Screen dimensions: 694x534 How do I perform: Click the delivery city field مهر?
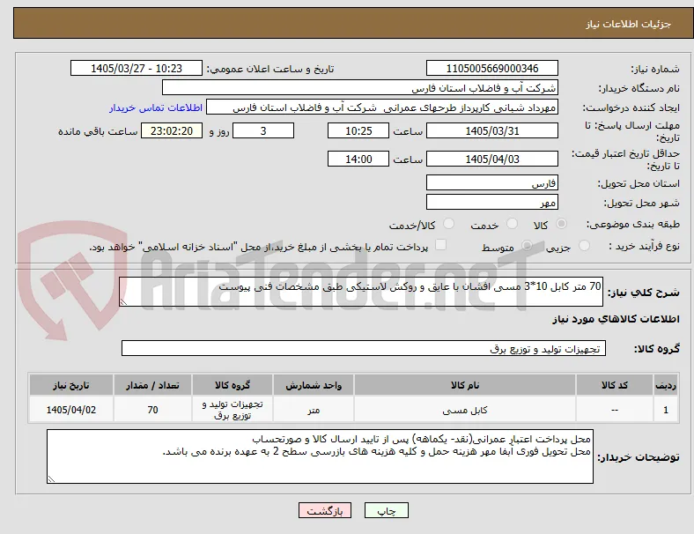[492, 202]
